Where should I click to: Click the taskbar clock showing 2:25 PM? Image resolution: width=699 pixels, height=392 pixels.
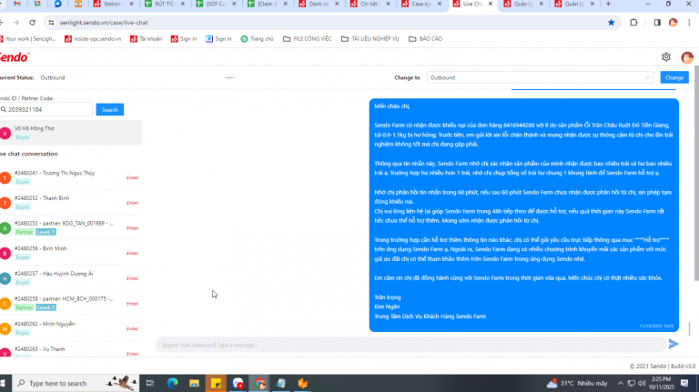[x=662, y=383]
